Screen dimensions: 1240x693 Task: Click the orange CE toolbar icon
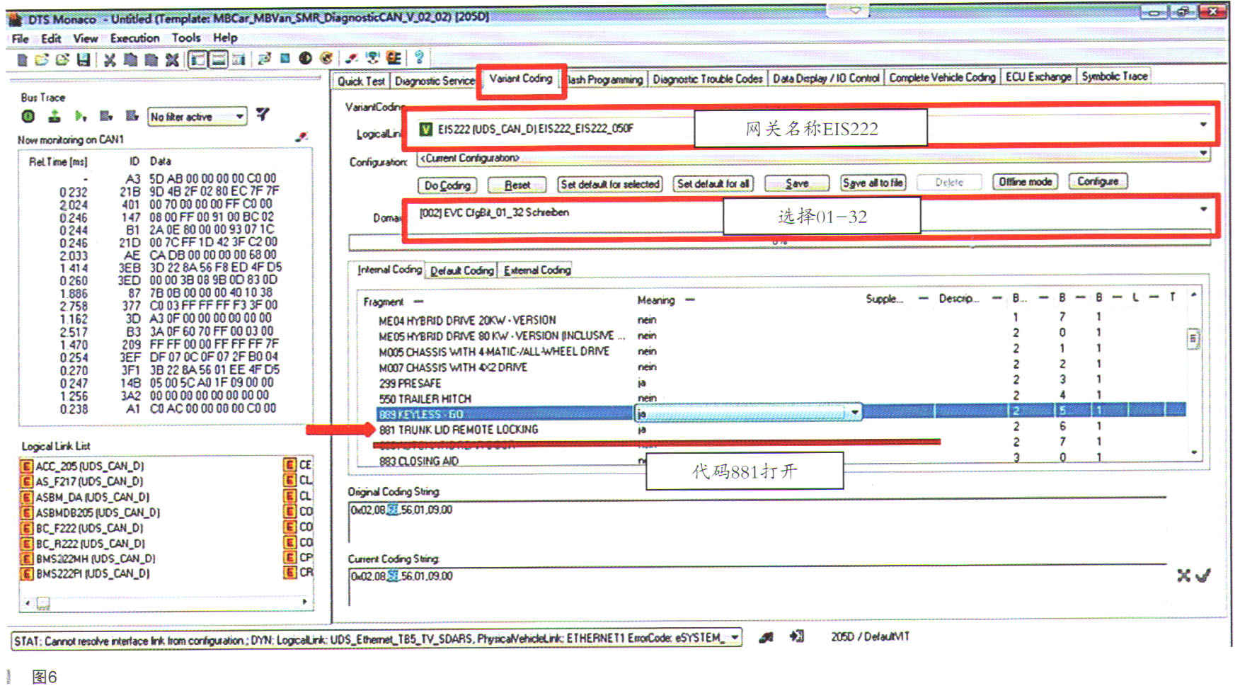[394, 58]
